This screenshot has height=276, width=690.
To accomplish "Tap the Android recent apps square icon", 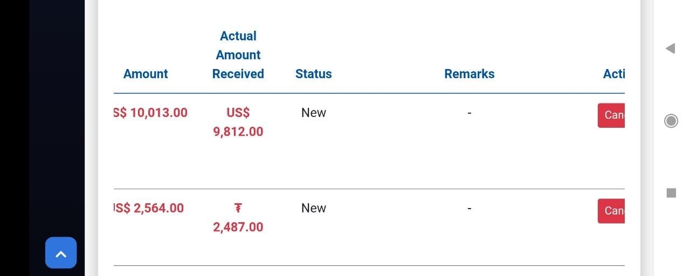I will (671, 192).
